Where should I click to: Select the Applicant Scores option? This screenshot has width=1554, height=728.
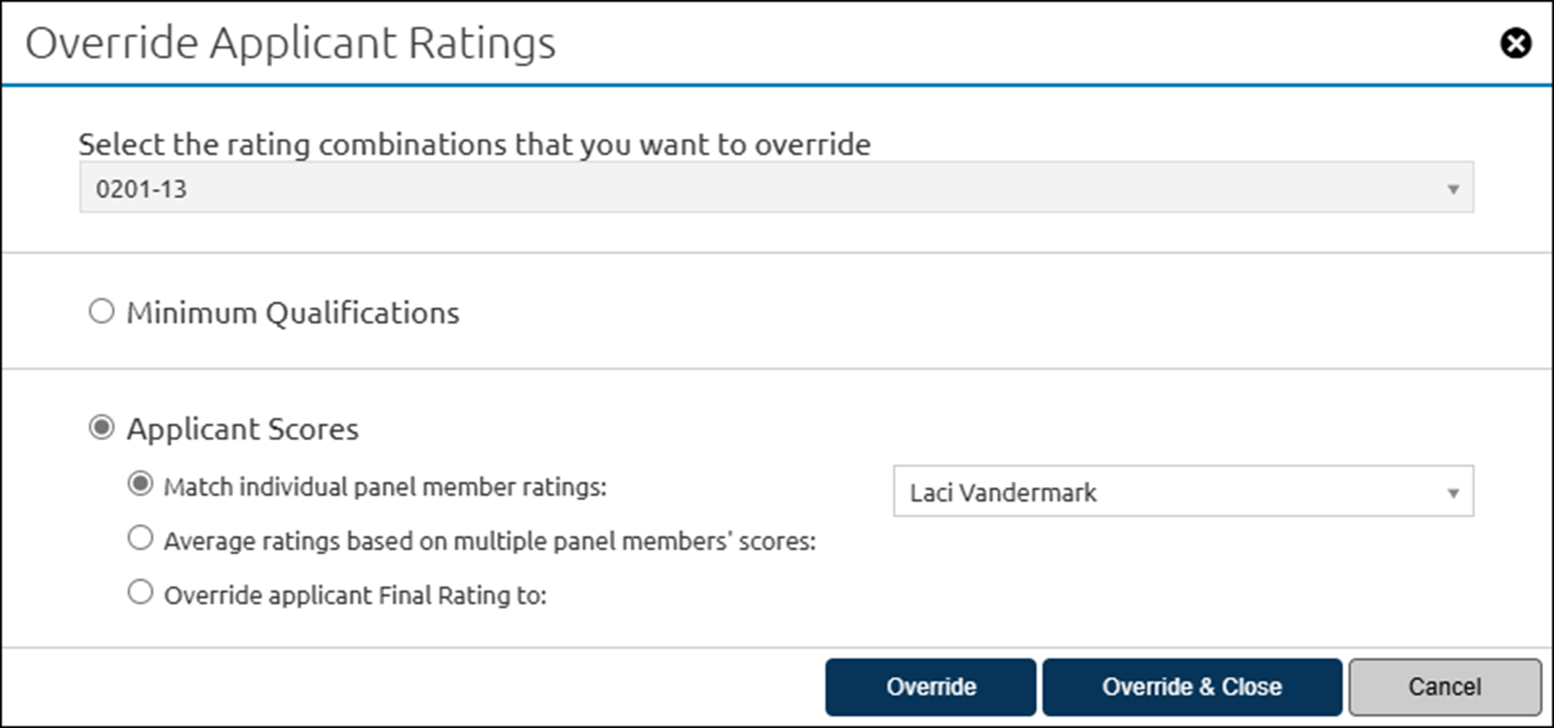pos(101,428)
